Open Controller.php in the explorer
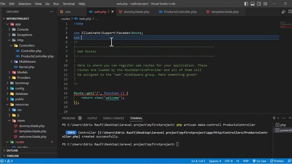Viewport: 292px width, 164px height. [x=31, y=51]
